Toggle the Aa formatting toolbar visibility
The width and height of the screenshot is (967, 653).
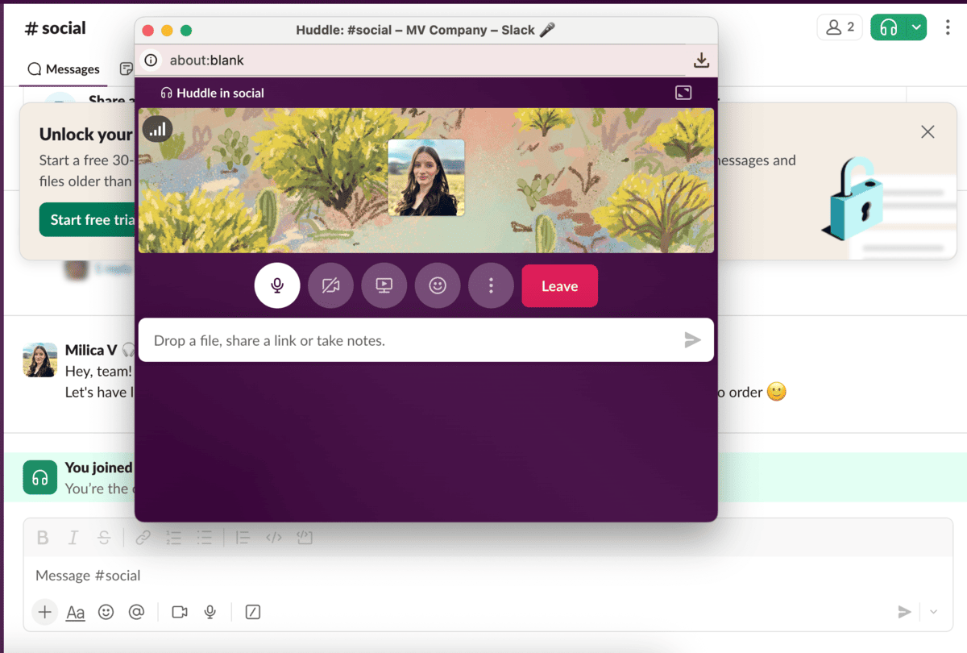(x=76, y=613)
